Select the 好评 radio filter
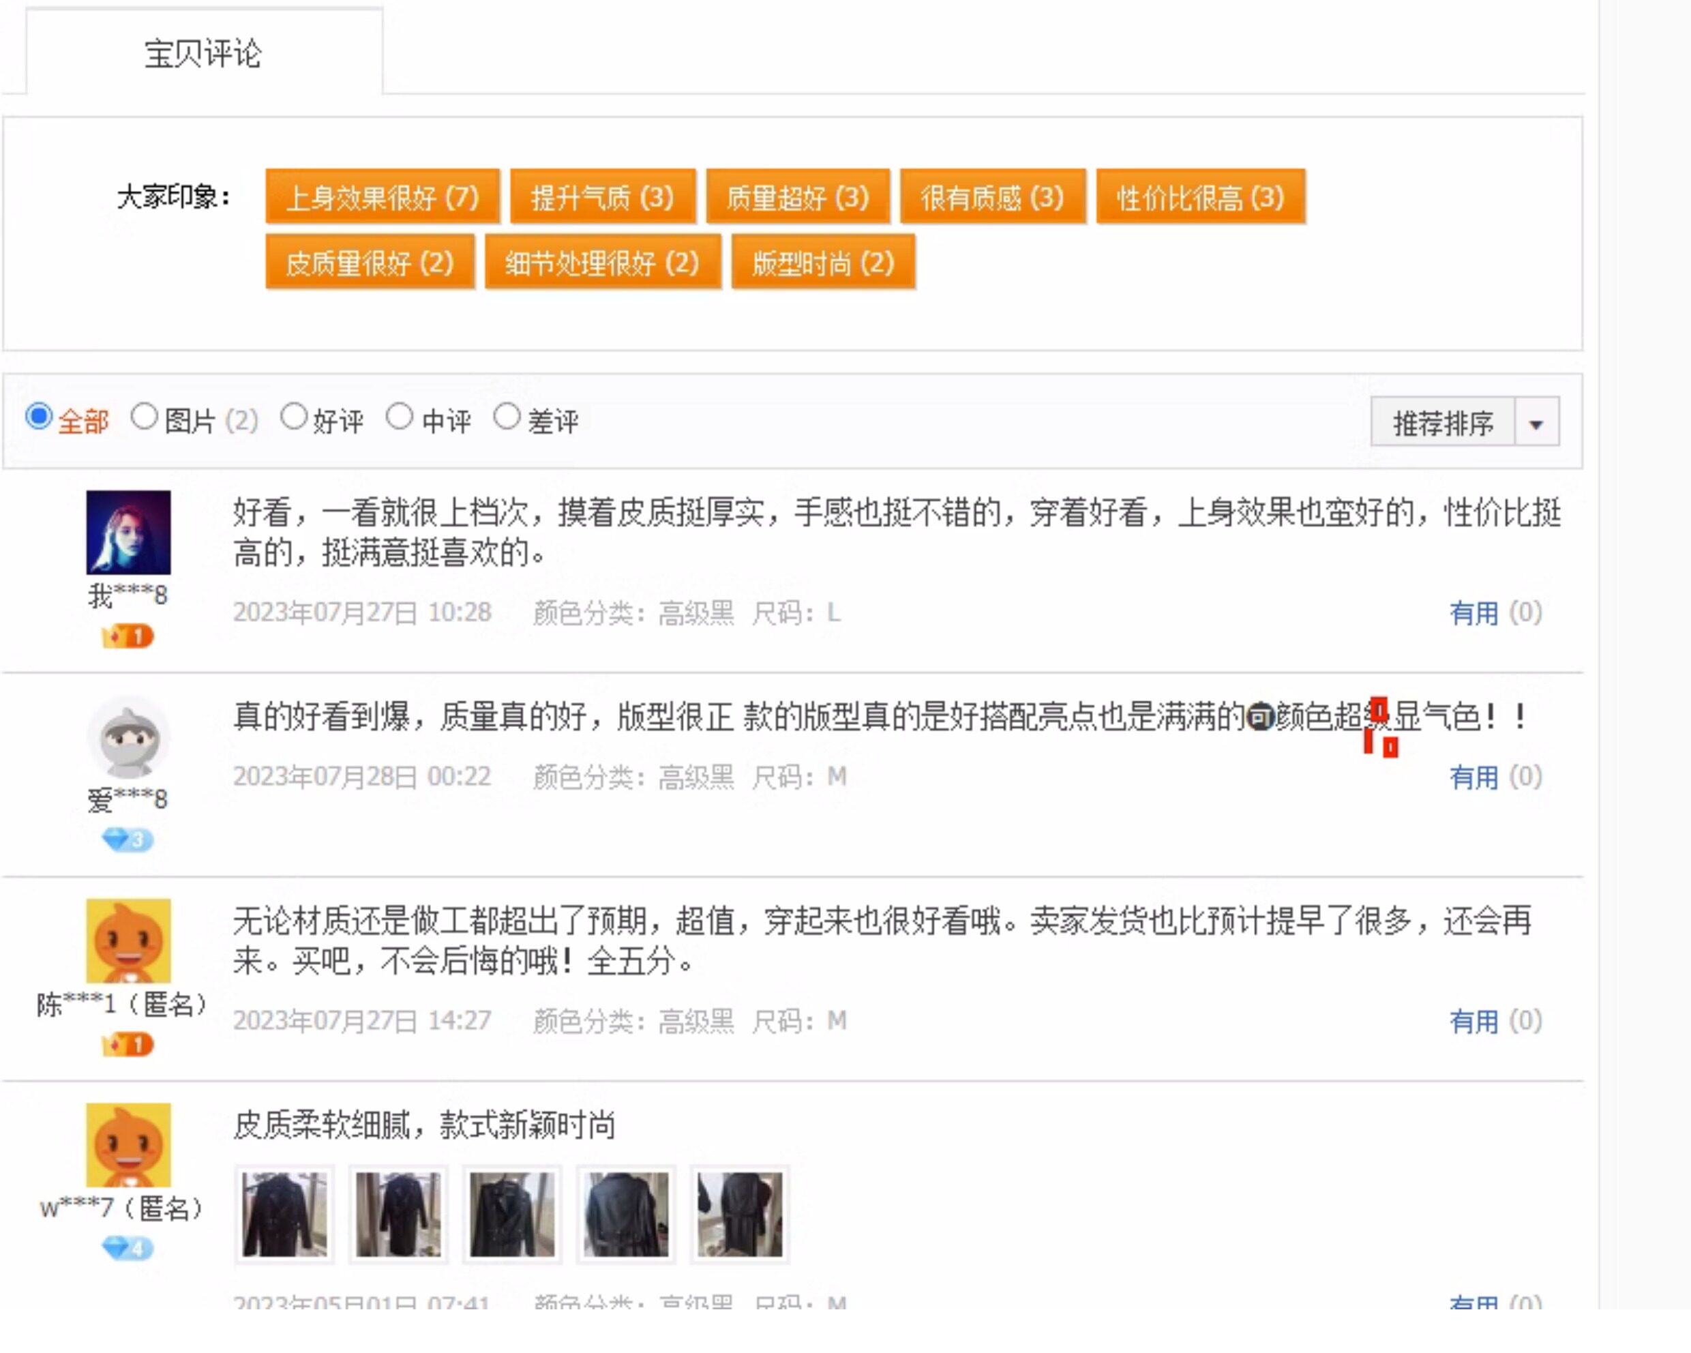This screenshot has height=1353, width=1691. pyautogui.click(x=294, y=417)
